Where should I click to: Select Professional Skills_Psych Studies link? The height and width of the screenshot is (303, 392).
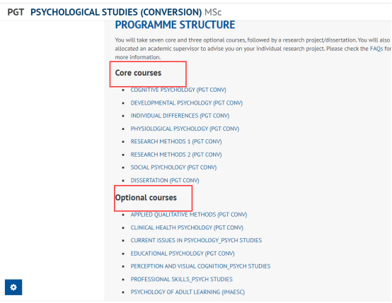pos(182,279)
